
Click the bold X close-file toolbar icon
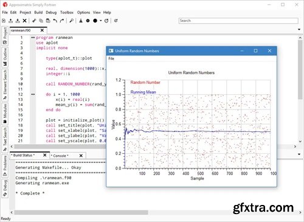(24, 21)
